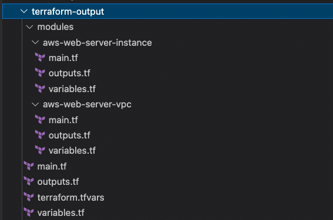Select the terraform-output folder name

click(68, 12)
